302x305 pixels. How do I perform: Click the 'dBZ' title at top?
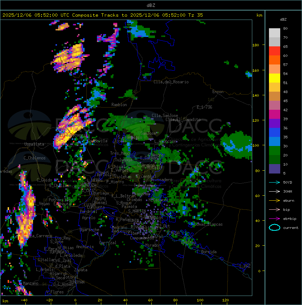pyautogui.click(x=151, y=5)
